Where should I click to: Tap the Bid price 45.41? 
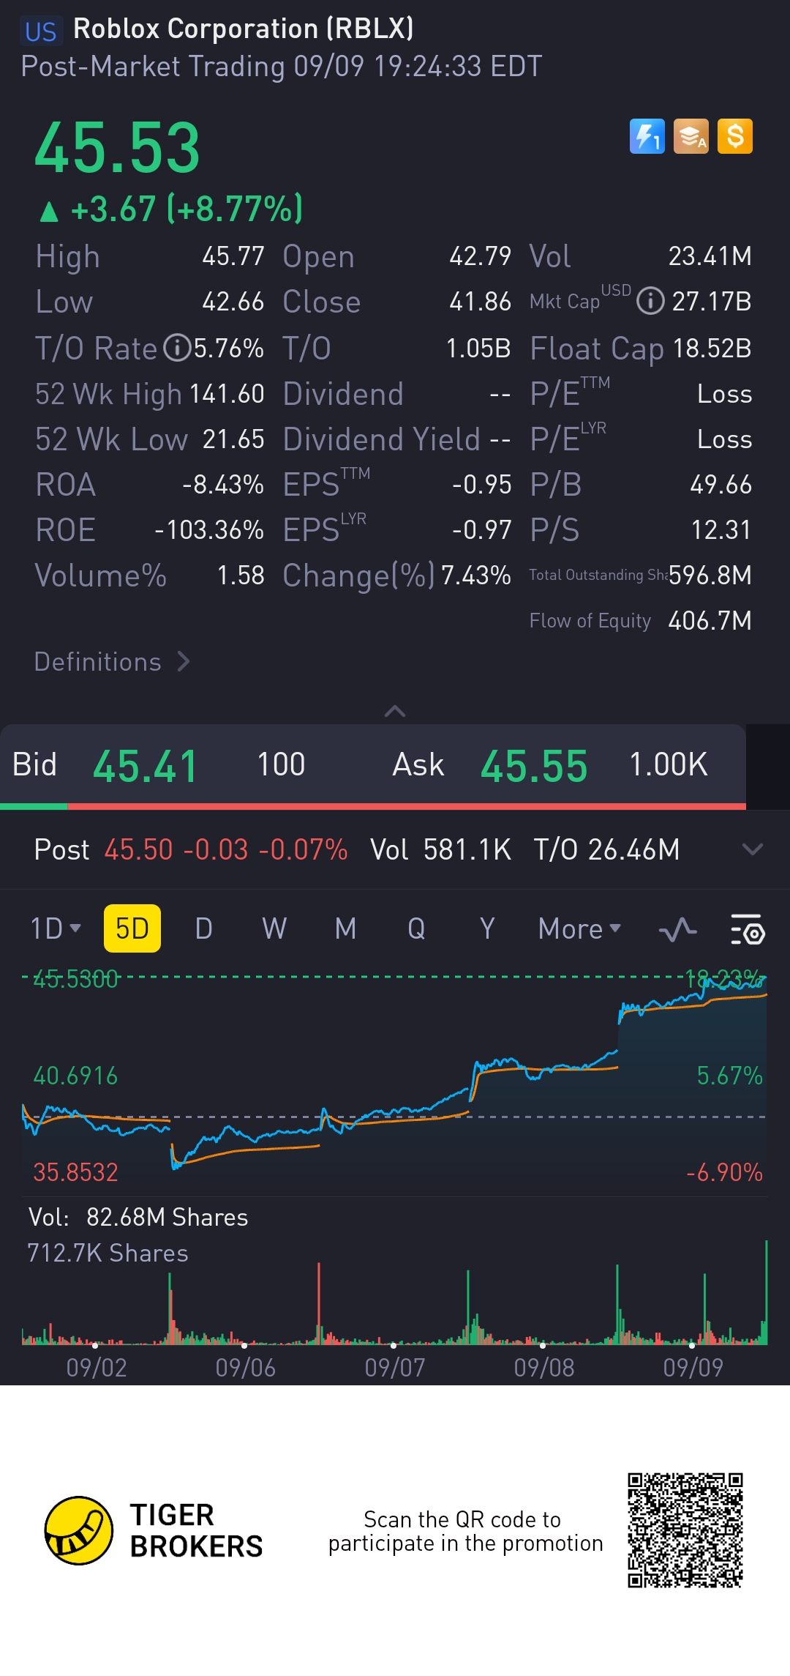coord(146,766)
